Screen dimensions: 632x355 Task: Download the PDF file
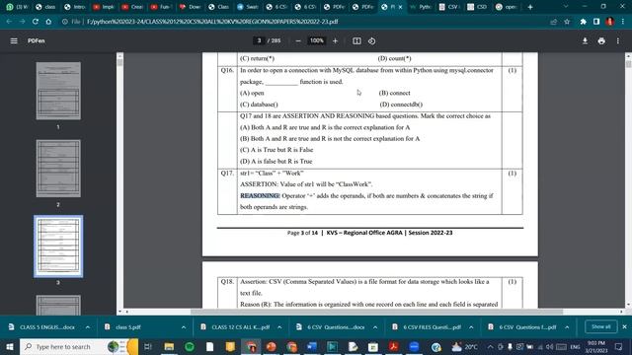(x=585, y=40)
